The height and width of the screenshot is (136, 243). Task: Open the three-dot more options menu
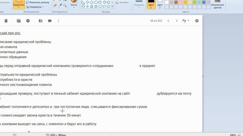coord(58,21)
